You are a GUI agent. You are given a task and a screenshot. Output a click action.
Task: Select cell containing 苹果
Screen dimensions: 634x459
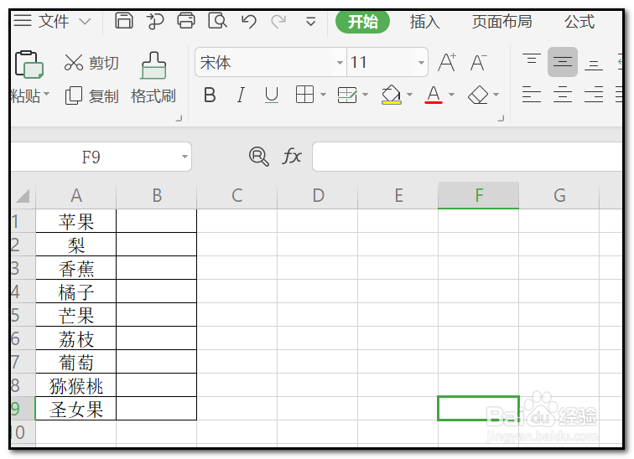coord(76,221)
